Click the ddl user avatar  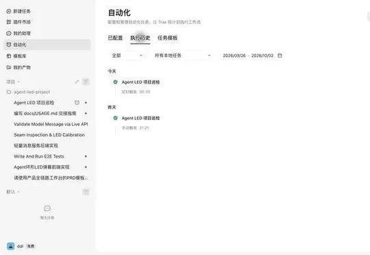pyautogui.click(x=10, y=246)
